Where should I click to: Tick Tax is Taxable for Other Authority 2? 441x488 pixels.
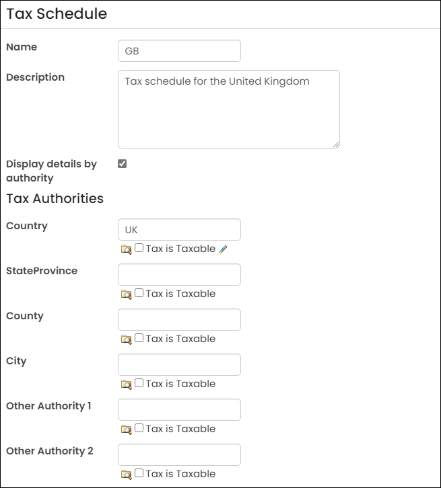(139, 473)
